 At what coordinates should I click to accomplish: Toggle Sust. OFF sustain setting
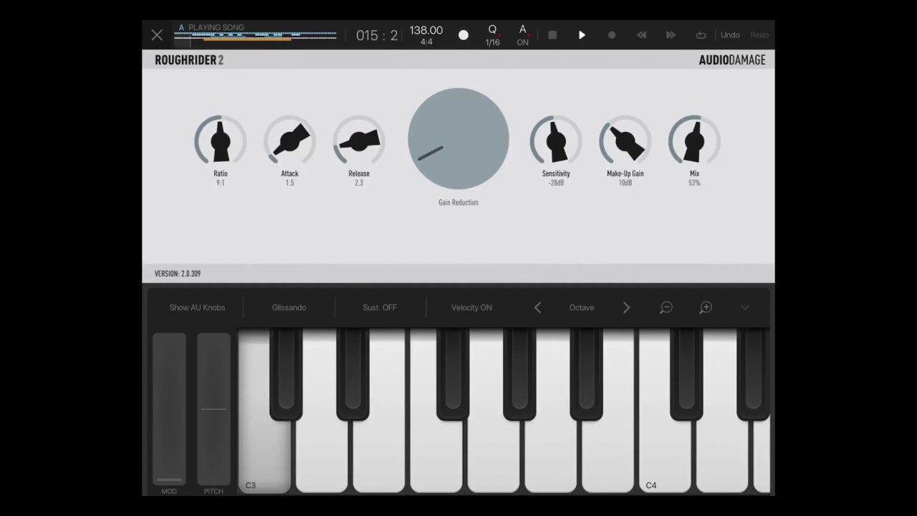[x=380, y=307]
